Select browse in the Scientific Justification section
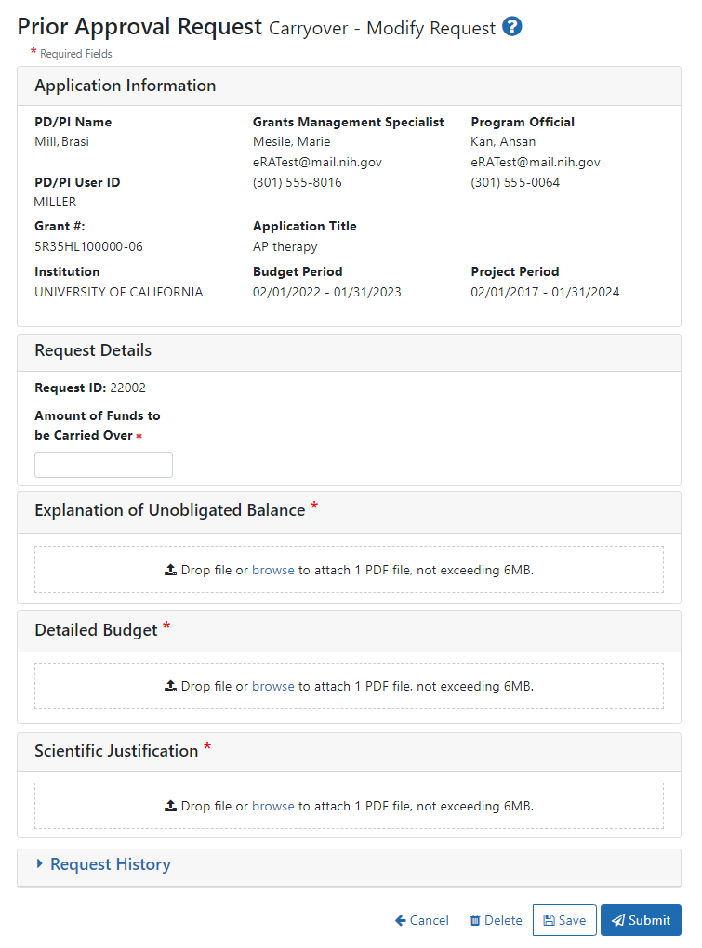Screen dimensions: 702x948 tap(273, 805)
